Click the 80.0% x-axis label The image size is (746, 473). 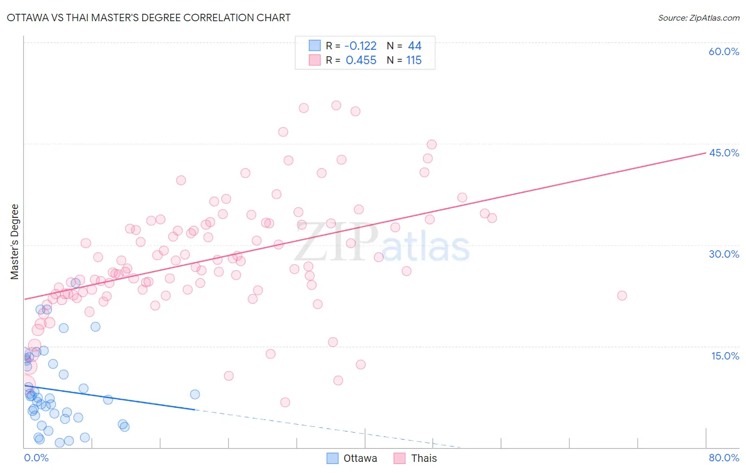point(724,458)
